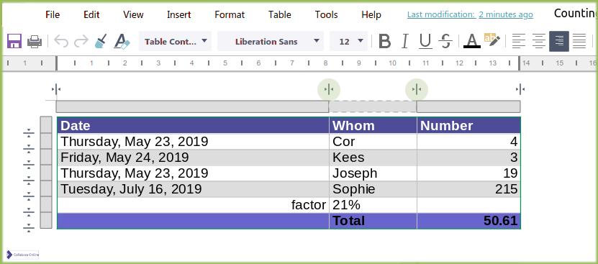Open the Help menu
Viewport: 598px width, 264px height.
click(371, 15)
